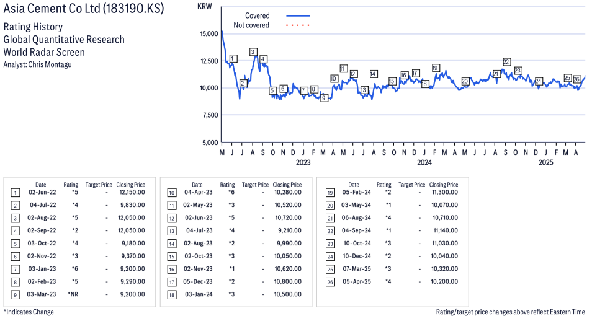This screenshot has height=316, width=592.
Task: Click the Analyst: Chris Montagu text
Action: pos(37,64)
